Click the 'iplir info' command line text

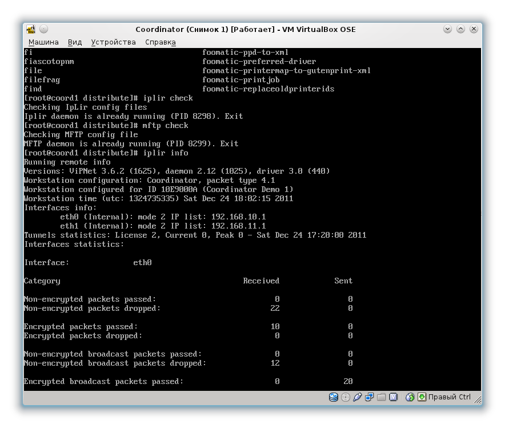(166, 153)
